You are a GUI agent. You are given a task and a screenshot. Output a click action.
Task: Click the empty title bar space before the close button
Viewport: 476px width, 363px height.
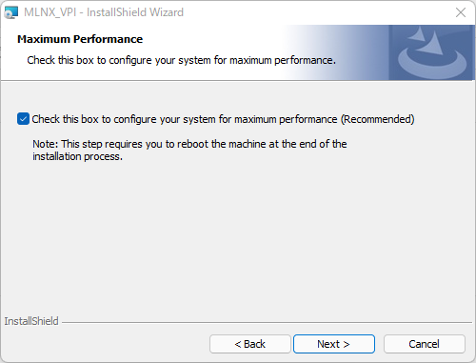(x=317, y=12)
